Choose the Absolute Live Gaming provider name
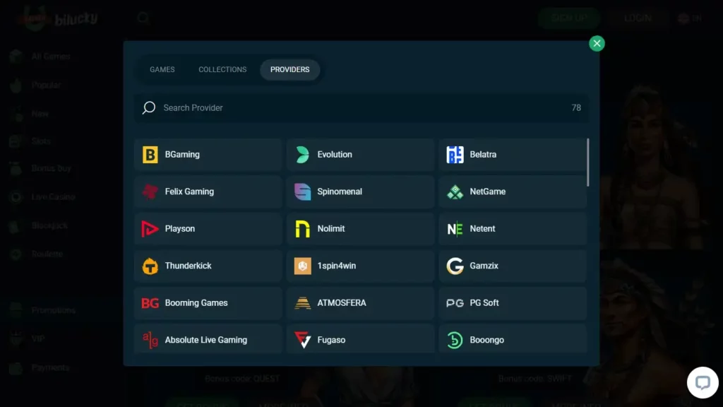The image size is (723, 407). pyautogui.click(x=205, y=340)
